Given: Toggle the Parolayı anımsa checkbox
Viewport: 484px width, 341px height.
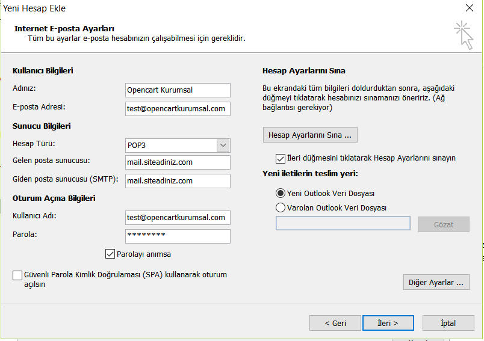Looking at the screenshot, I should tap(110, 254).
